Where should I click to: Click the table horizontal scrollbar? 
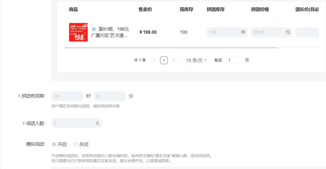coord(171,48)
